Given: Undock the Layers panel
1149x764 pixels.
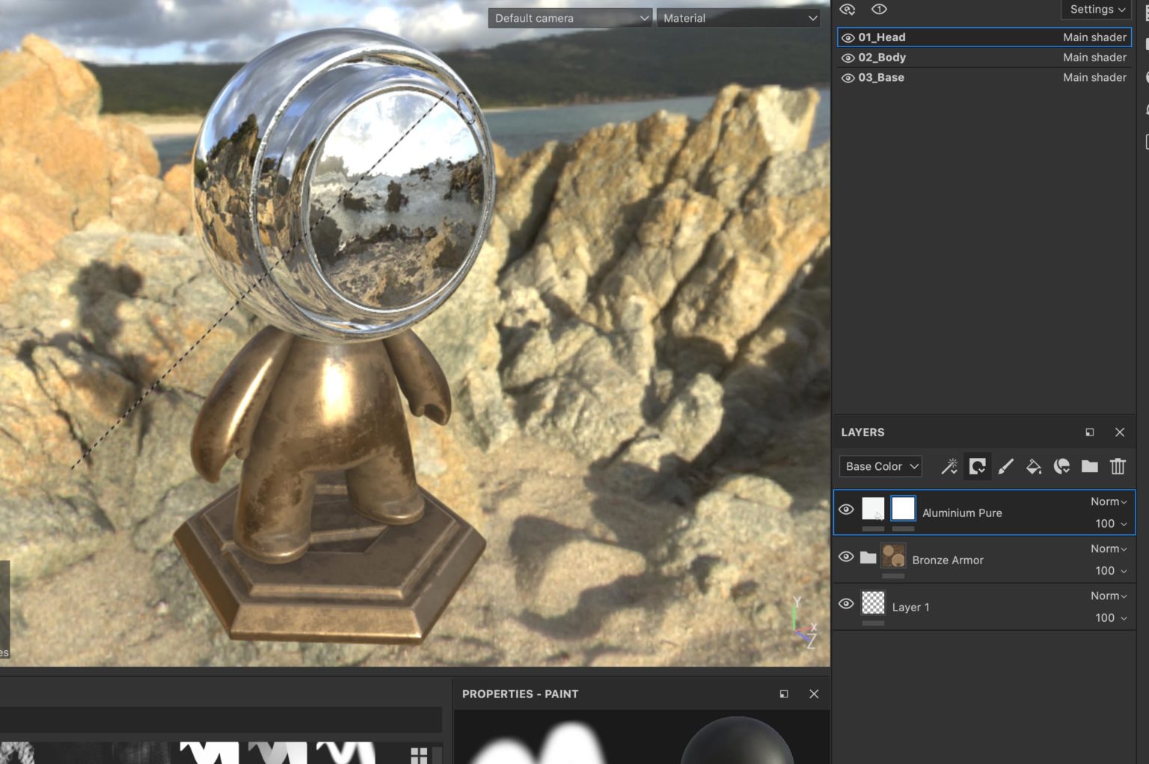Looking at the screenshot, I should pos(1089,433).
